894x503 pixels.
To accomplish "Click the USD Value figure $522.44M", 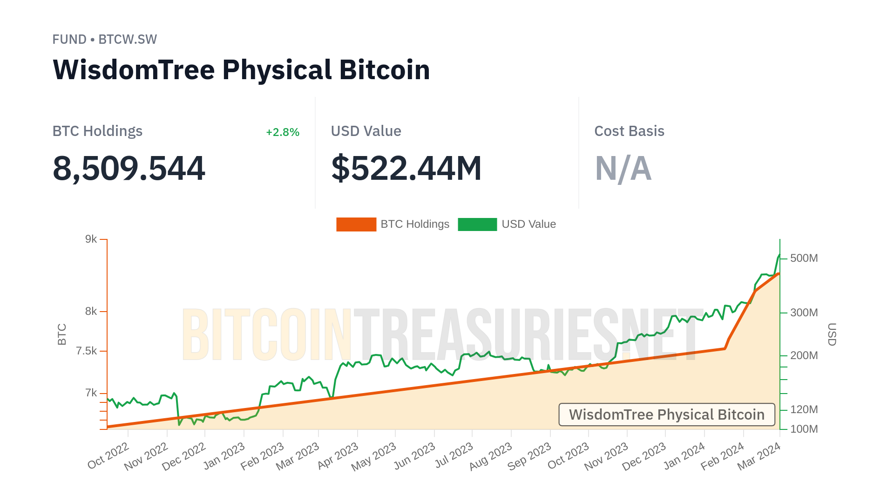I will coord(406,168).
